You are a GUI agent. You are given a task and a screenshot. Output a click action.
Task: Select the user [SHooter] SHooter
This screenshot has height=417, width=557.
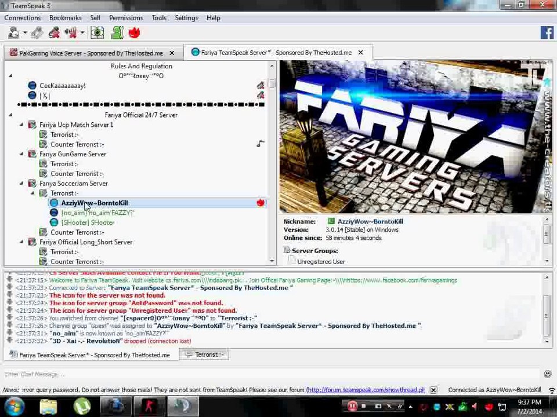(x=88, y=222)
